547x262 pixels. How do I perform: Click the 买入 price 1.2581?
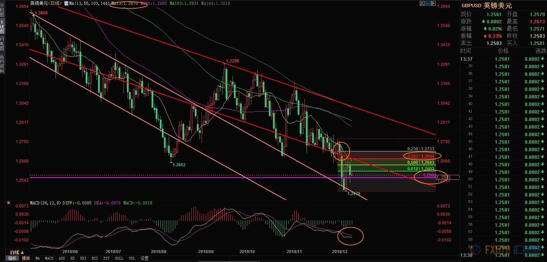point(537,43)
